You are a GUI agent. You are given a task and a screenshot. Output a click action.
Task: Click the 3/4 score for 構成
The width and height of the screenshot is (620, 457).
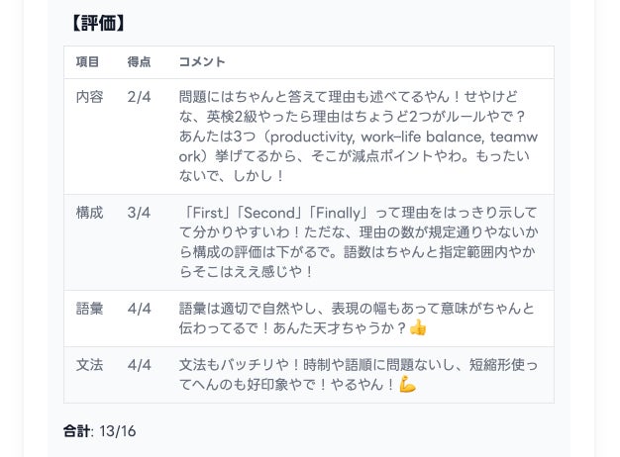coord(139,213)
